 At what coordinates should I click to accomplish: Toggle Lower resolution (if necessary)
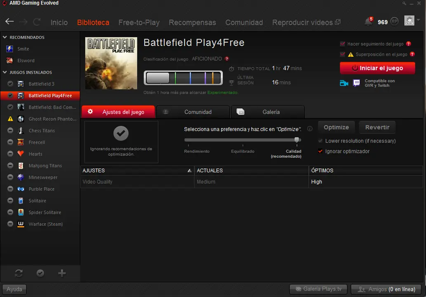point(320,140)
